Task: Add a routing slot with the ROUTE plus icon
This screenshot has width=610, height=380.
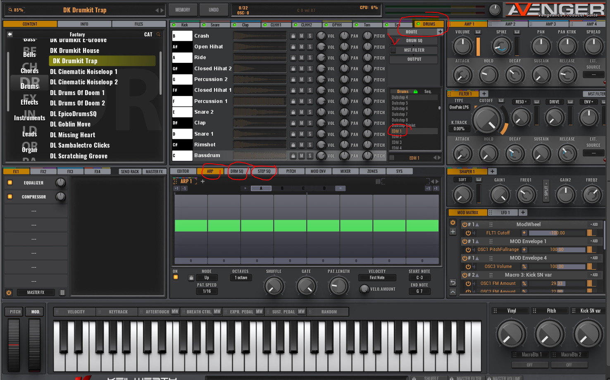Action: 440,32
